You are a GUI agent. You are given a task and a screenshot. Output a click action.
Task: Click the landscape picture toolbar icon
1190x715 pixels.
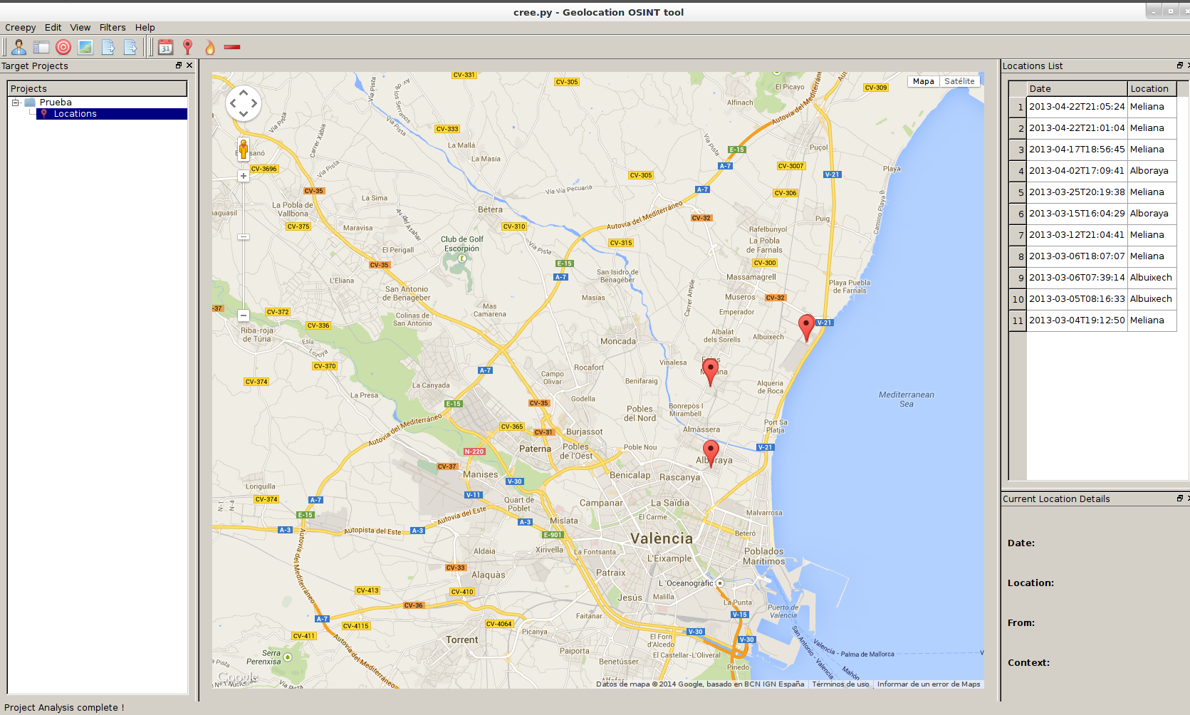[85, 47]
